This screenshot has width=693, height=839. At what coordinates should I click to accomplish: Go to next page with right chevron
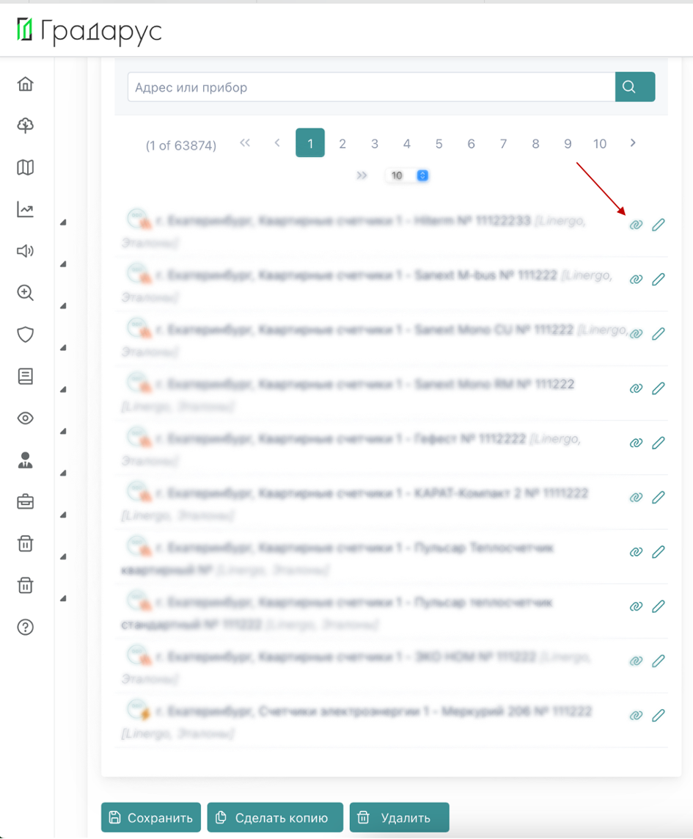(633, 143)
